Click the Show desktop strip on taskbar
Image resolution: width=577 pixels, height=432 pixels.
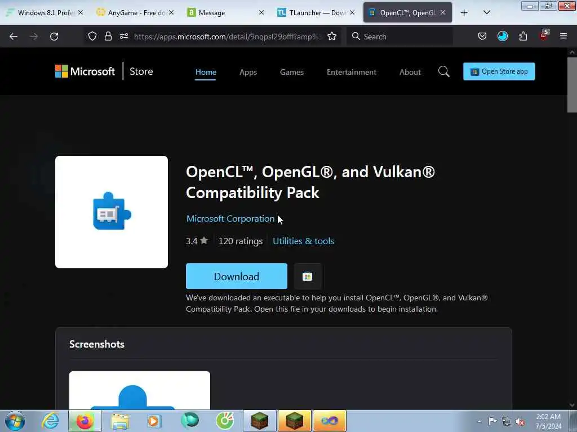pos(572,421)
